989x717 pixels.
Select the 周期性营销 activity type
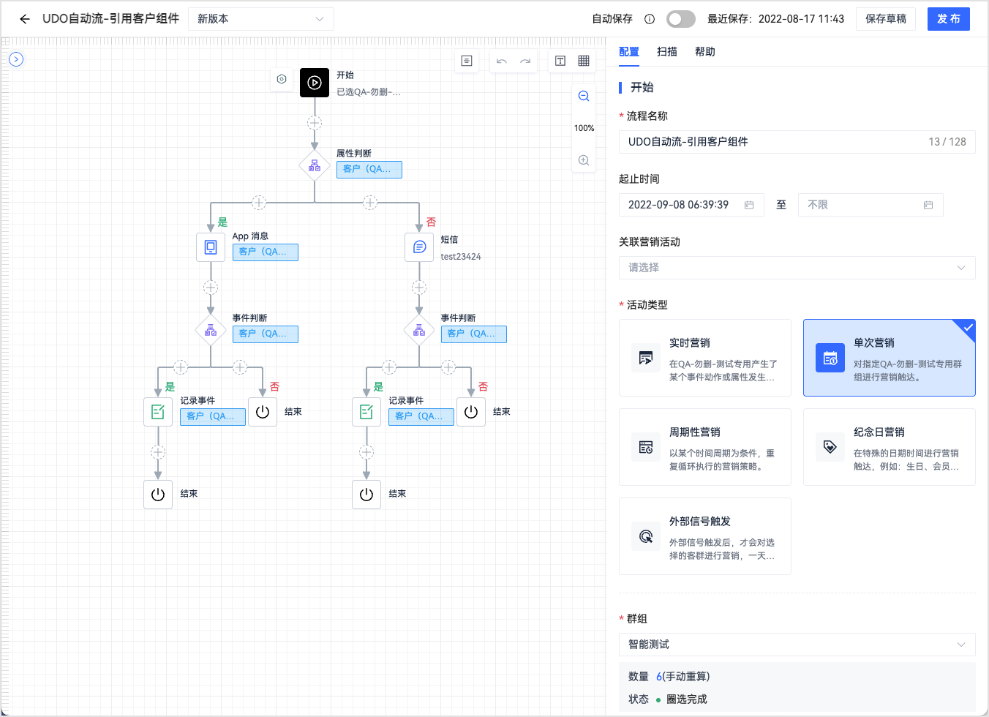pos(705,447)
